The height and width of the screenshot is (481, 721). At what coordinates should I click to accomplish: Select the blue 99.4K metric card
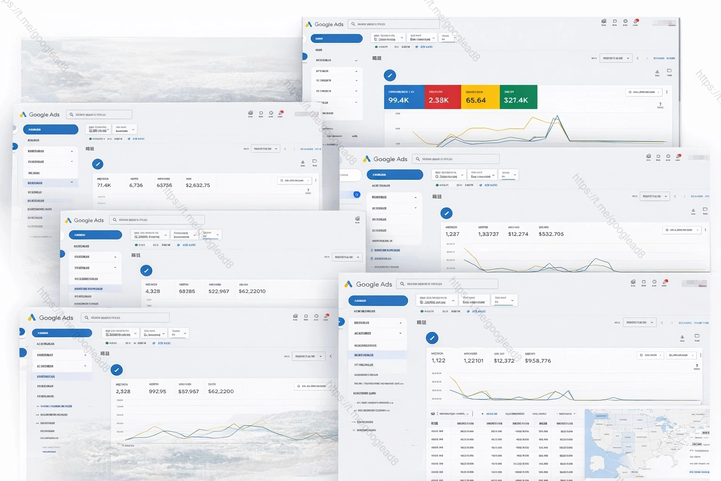click(x=404, y=97)
